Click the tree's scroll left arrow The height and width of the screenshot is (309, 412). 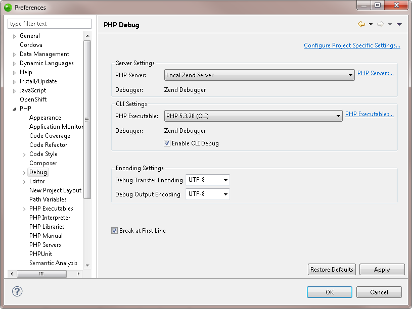point(11,274)
